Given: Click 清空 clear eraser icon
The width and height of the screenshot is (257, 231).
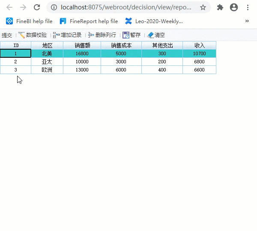Looking at the screenshot, I should (x=150, y=35).
